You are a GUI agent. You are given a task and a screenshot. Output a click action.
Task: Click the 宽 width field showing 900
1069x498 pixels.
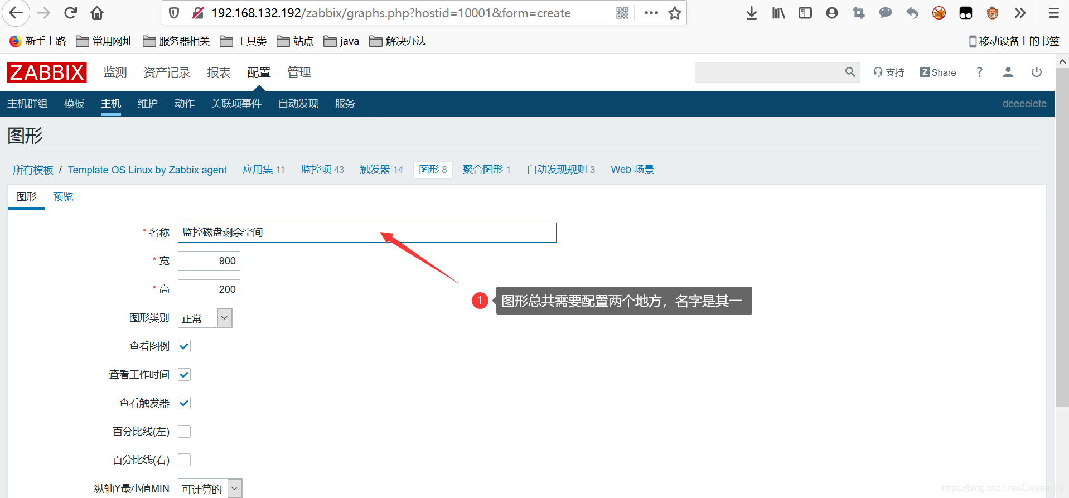click(x=209, y=261)
